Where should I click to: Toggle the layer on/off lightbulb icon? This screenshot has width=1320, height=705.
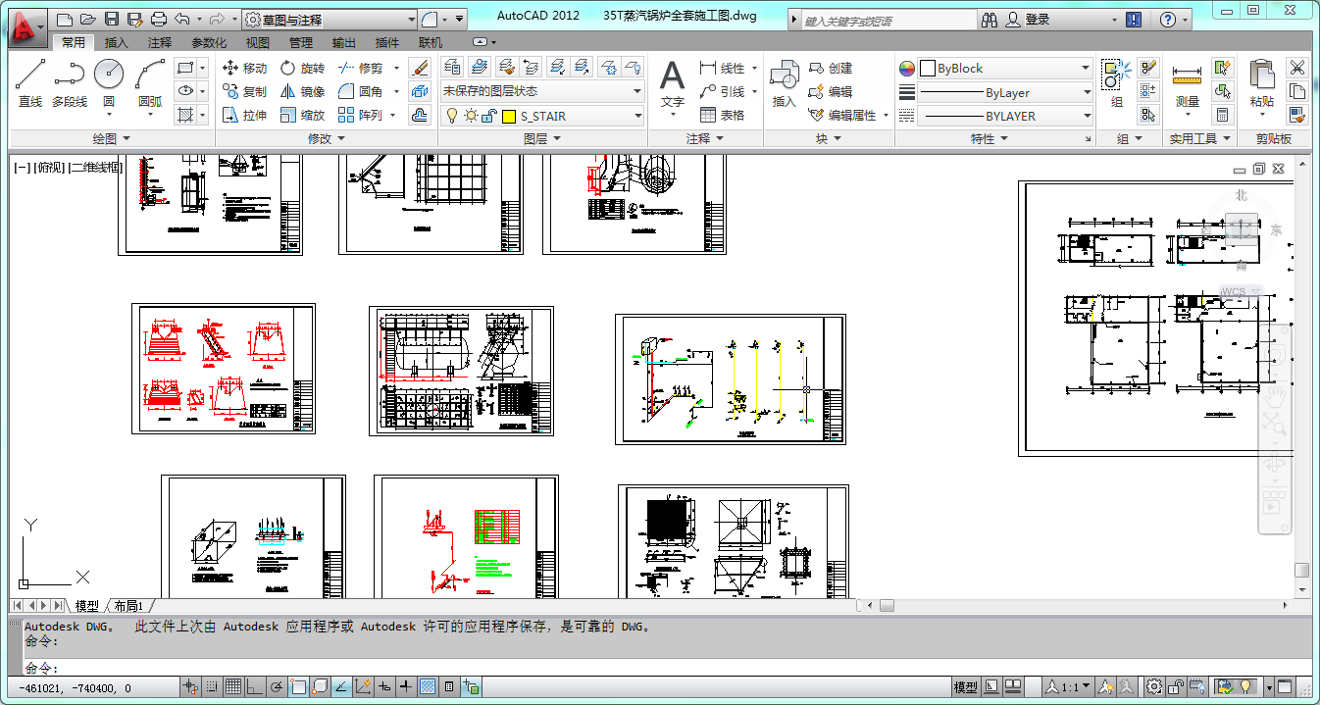[452, 116]
